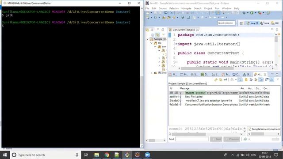Click the Id column header in History

(x=171, y=88)
